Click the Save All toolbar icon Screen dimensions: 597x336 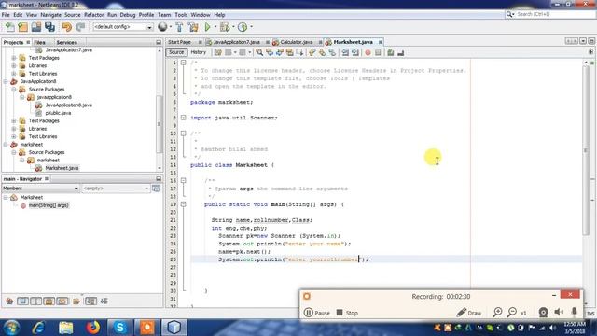[x=49, y=27]
